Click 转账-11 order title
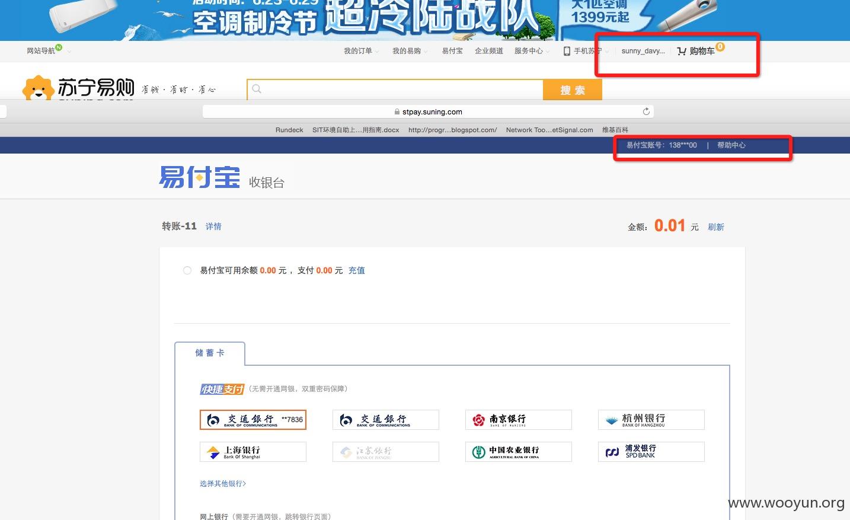The width and height of the screenshot is (850, 520). 179,226
